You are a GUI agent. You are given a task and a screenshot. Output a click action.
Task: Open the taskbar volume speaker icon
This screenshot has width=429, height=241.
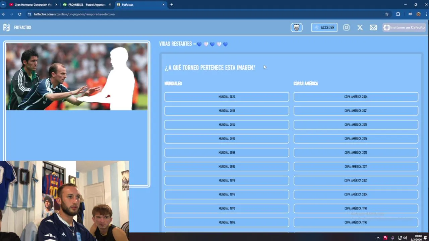[x=405, y=238]
